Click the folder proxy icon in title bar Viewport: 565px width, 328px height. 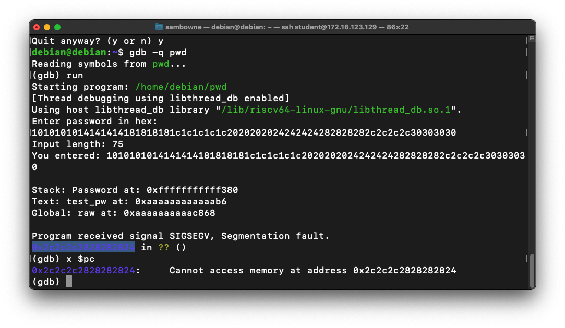159,27
